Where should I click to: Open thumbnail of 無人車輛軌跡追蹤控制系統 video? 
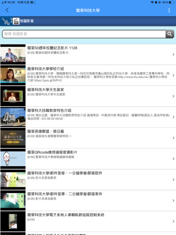click(x=13, y=221)
